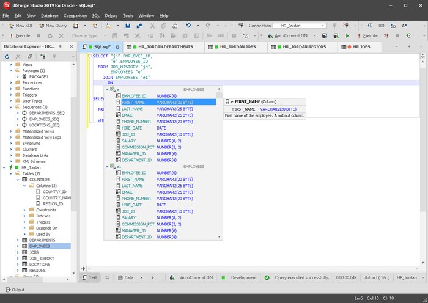Collapse the e1 EMPLOYEES group in suggestions

(x=108, y=166)
